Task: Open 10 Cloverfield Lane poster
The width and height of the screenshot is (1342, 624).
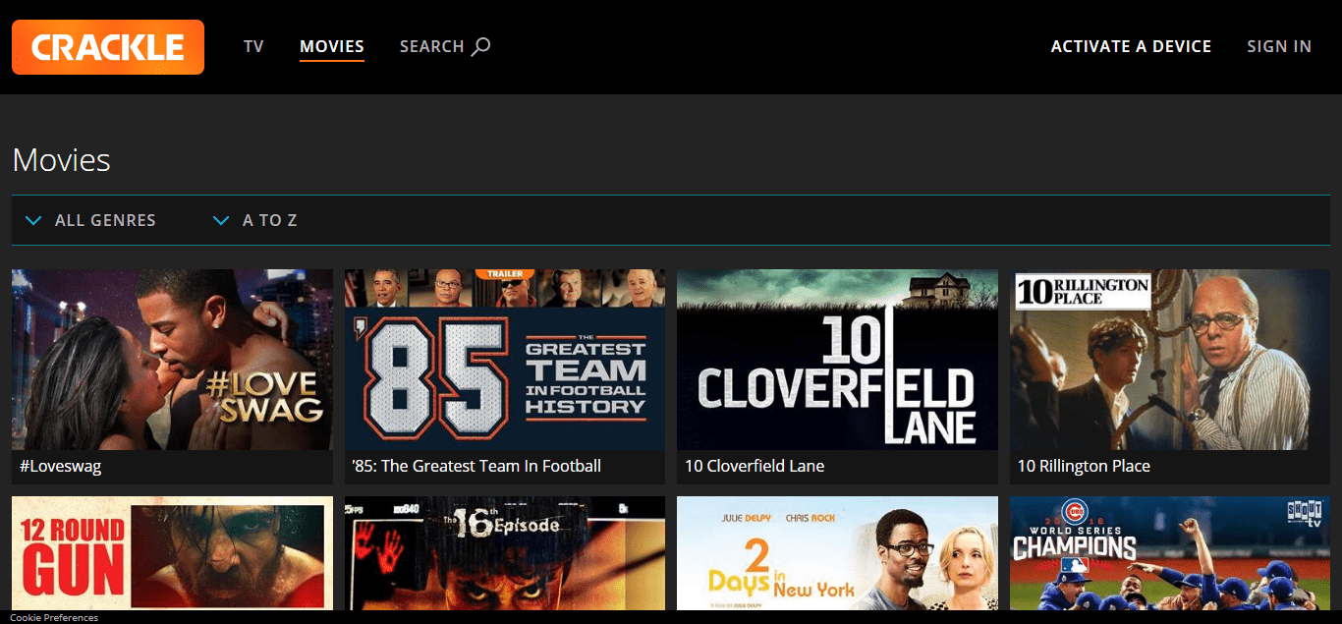Action: click(x=837, y=360)
